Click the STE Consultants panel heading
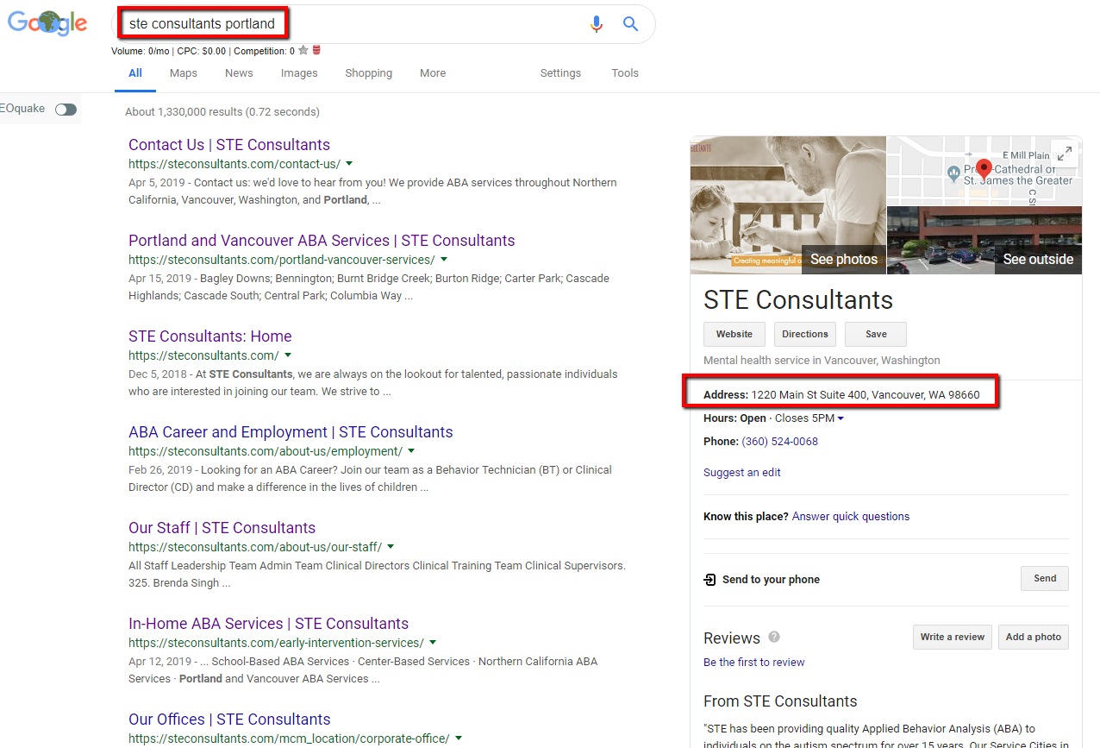 point(798,299)
